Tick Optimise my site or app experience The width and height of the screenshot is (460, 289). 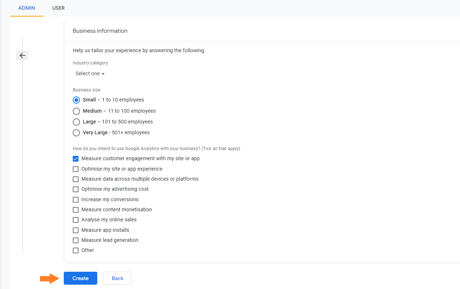[x=76, y=169]
